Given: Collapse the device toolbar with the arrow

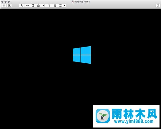Looking at the screenshot, I should 64,5.
